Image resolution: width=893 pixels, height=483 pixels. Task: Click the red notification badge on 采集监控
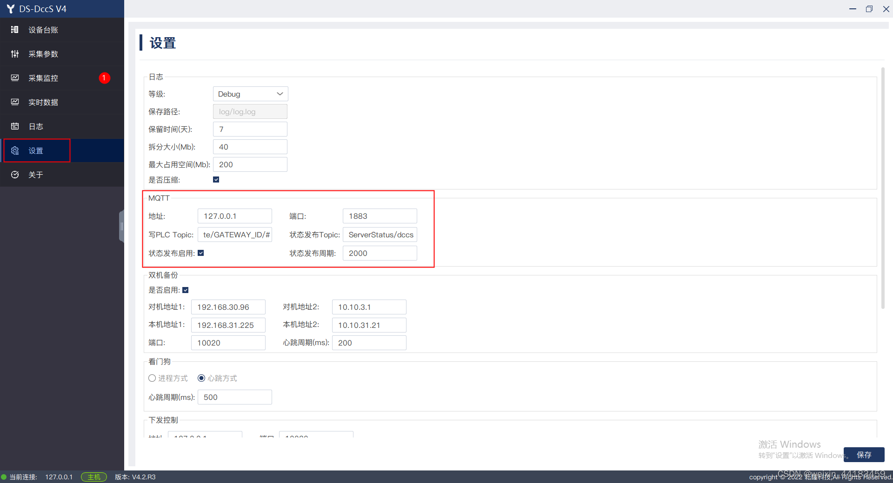tap(104, 78)
